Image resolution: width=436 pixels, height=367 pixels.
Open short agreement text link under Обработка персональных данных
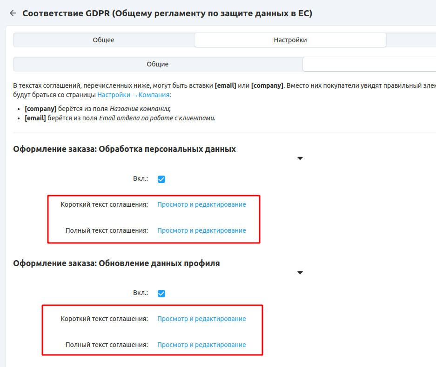(x=201, y=204)
